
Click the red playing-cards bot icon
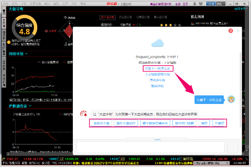pyautogui.click(x=83, y=114)
